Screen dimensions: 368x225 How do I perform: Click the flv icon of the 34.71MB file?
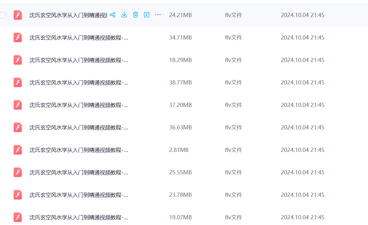point(18,37)
